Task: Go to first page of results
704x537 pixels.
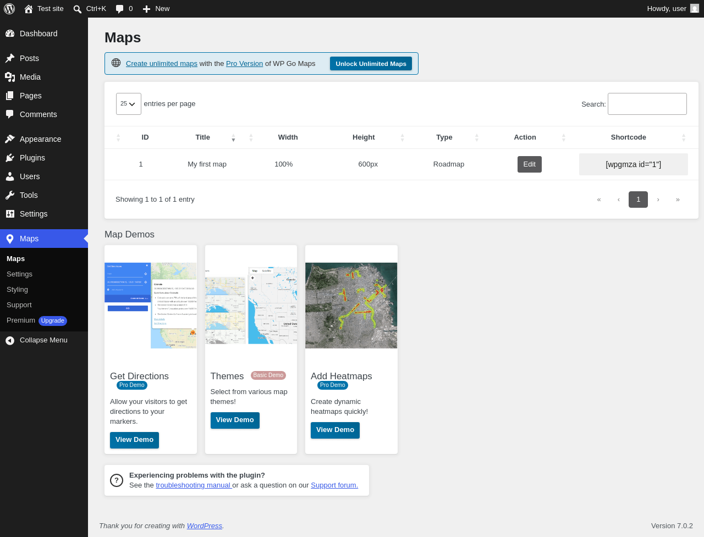Action: point(599,200)
